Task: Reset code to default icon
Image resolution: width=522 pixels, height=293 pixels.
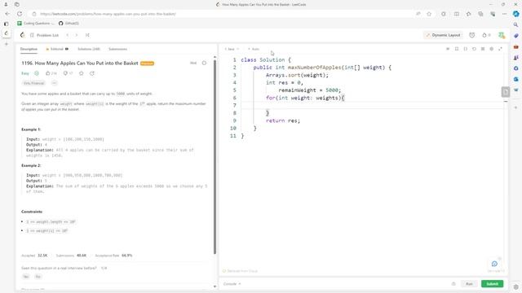Action: point(474,49)
